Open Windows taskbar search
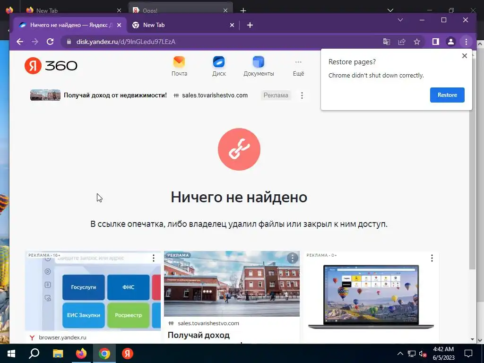Viewport: 484px width, 363px height. tap(34, 354)
